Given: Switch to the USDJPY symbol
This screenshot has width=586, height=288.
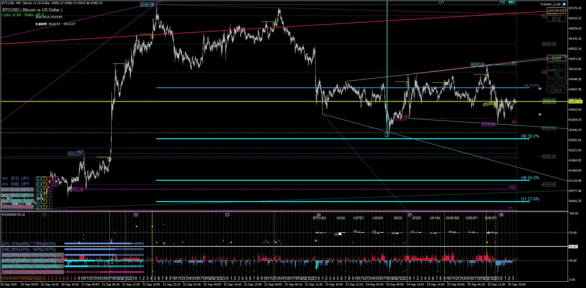Looking at the screenshot, I should pos(472,218).
